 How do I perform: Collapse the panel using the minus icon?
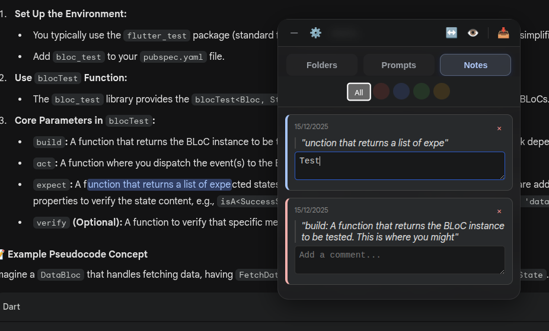pos(294,33)
